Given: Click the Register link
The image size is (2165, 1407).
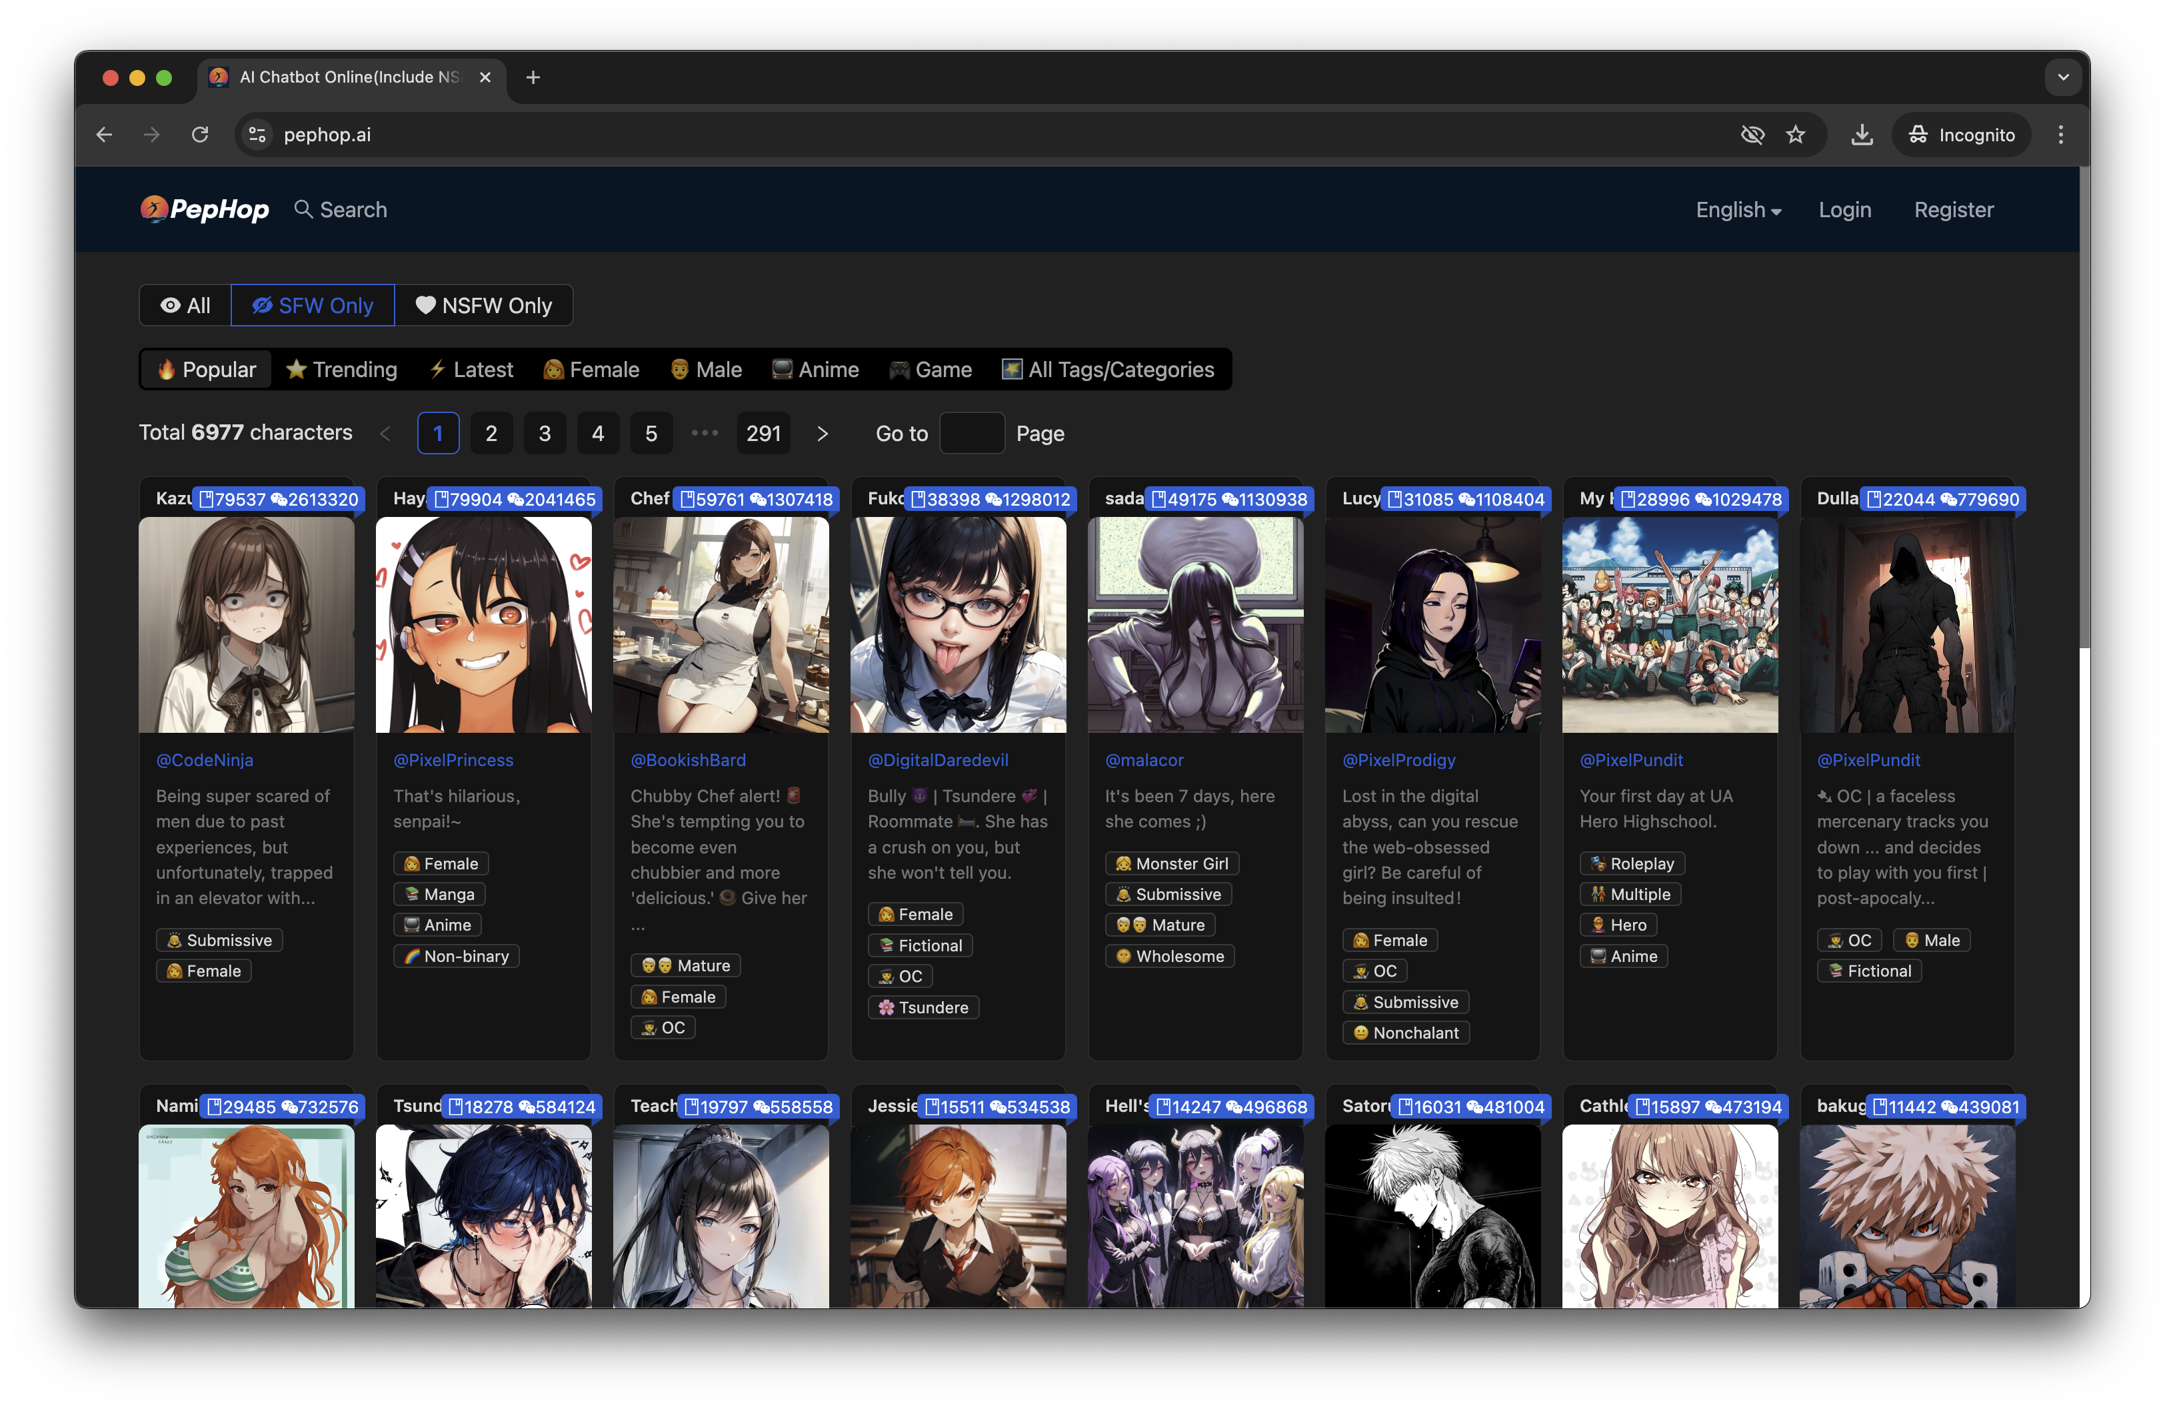Looking at the screenshot, I should click(x=1953, y=210).
